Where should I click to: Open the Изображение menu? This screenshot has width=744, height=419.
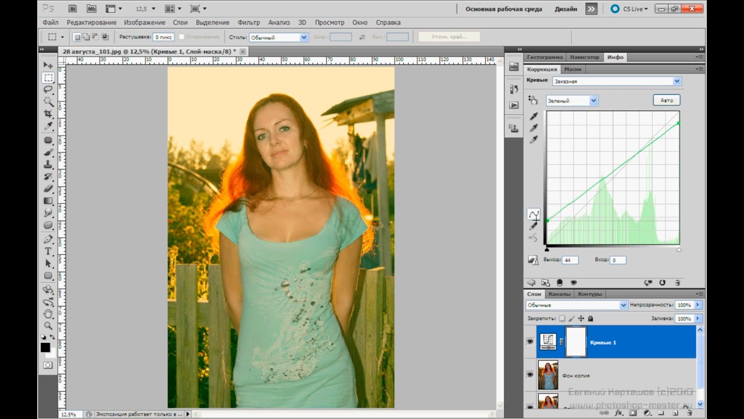145,23
